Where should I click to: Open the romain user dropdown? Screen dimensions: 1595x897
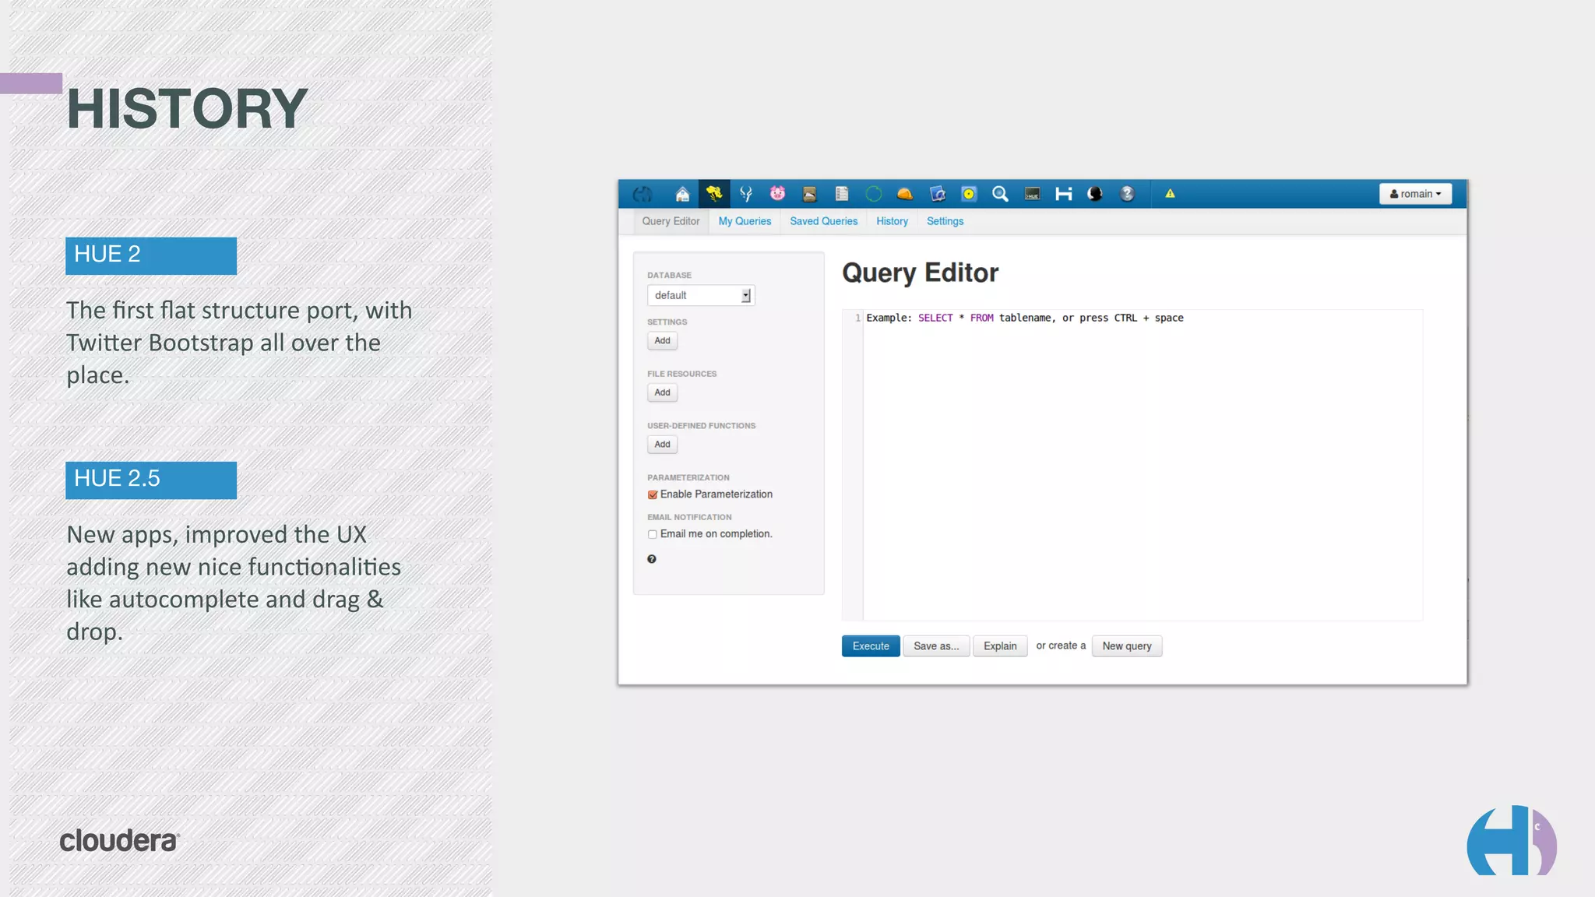point(1415,194)
